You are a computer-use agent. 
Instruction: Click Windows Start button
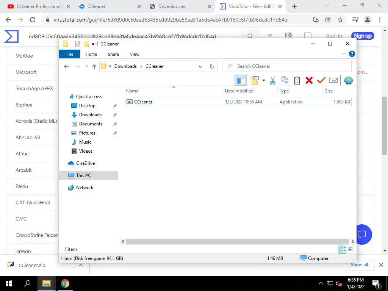click(9, 283)
